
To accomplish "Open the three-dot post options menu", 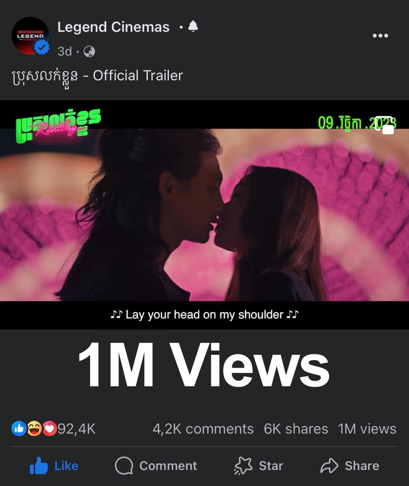I will [380, 35].
